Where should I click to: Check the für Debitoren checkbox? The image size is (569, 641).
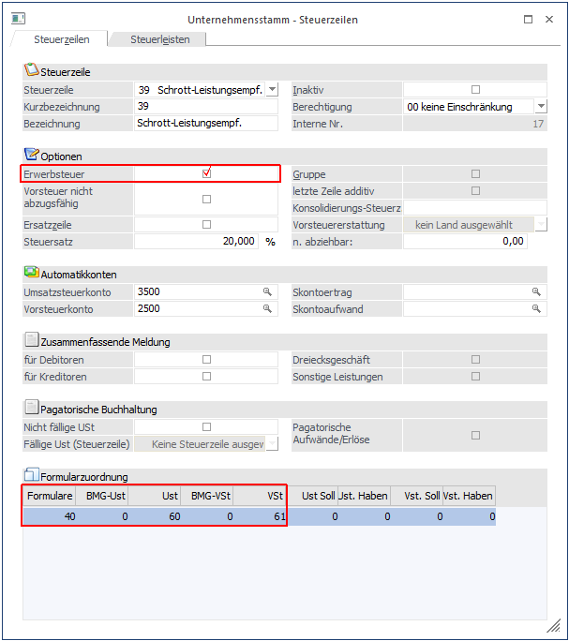coord(207,360)
